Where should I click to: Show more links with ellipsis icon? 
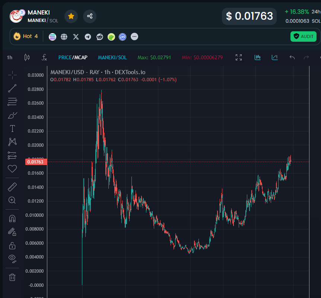tap(134, 37)
